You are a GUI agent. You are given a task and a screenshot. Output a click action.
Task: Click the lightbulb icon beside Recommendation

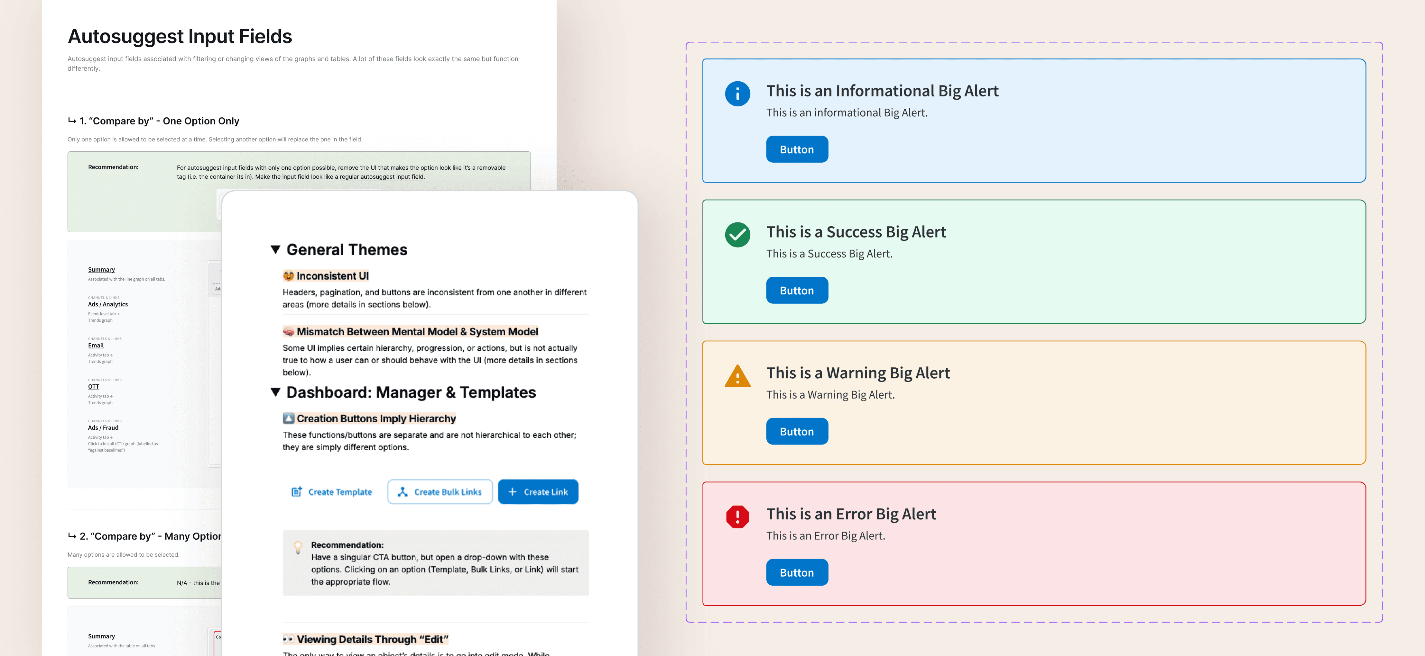298,547
